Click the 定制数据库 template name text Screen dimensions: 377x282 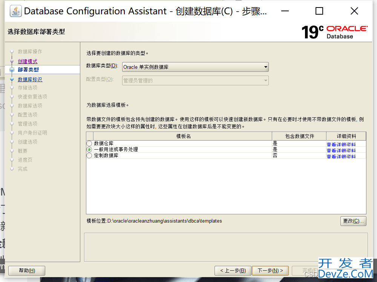[106, 155]
